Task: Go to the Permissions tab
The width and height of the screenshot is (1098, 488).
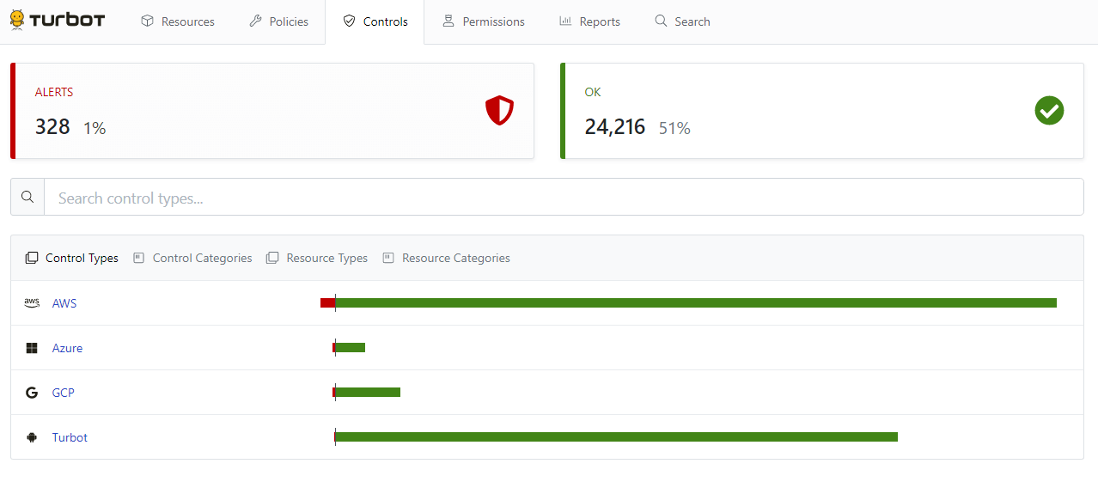Action: (x=483, y=21)
